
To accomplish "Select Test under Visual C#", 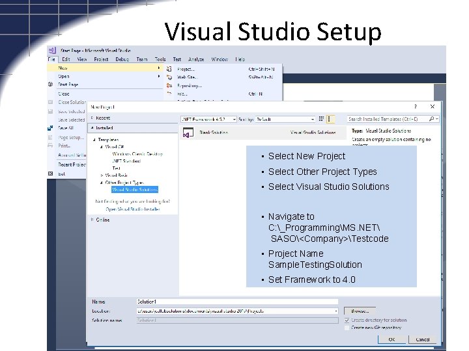I will tap(116, 168).
